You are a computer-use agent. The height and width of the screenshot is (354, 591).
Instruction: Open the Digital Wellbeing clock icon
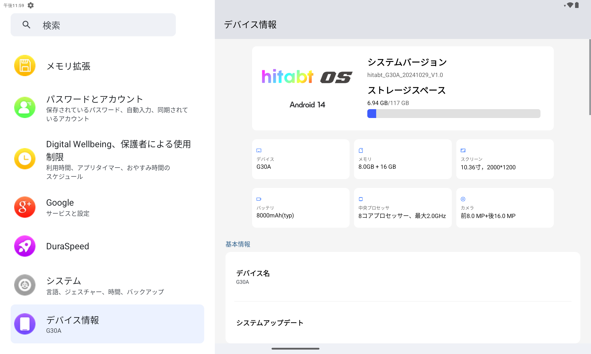pos(25,159)
